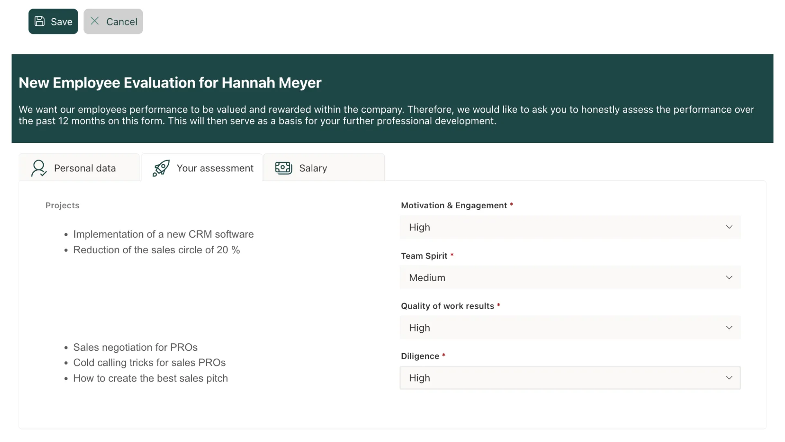Click the CRM software project bullet item
Image resolution: width=785 pixels, height=442 pixels.
click(x=163, y=234)
